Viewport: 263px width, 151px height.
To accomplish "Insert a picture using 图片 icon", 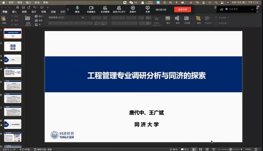I will pos(168,20).
